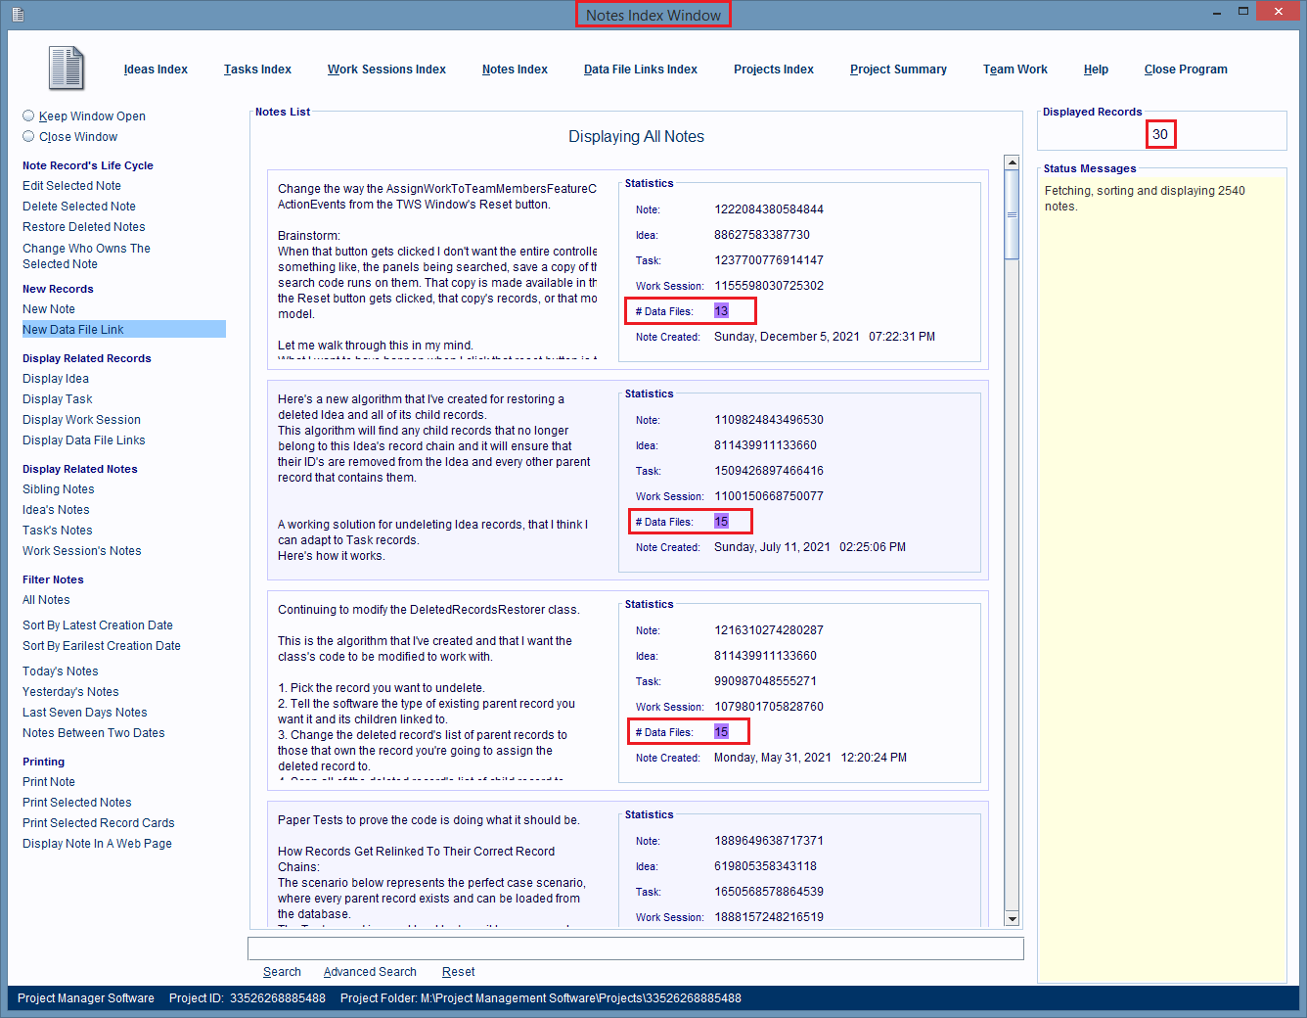
Task: Sort By Latest Creation Date
Action: [98, 625]
